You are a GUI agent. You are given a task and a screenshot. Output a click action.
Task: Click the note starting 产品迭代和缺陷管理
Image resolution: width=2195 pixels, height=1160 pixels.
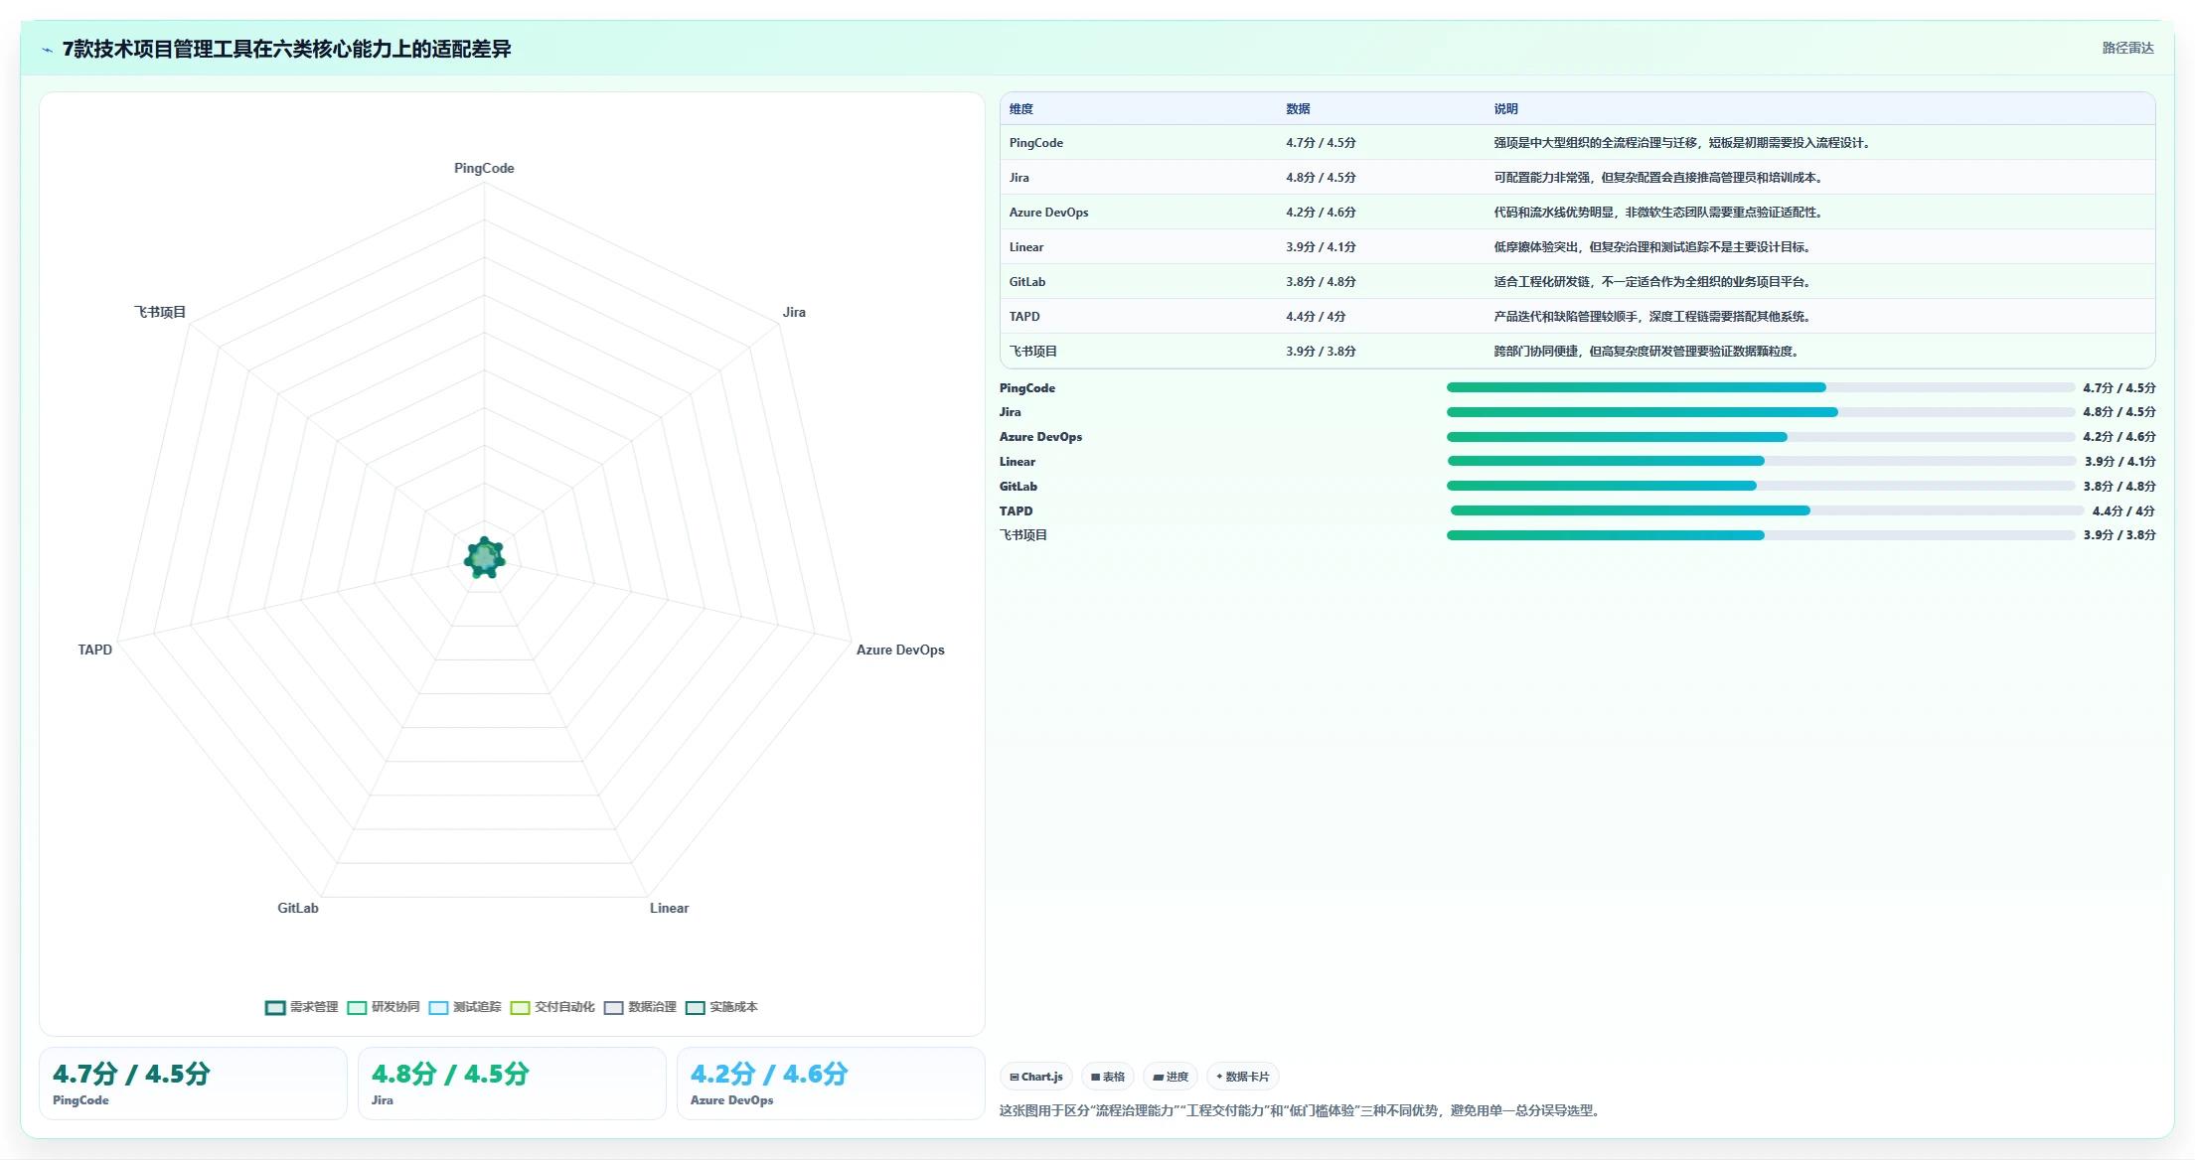click(x=1653, y=317)
